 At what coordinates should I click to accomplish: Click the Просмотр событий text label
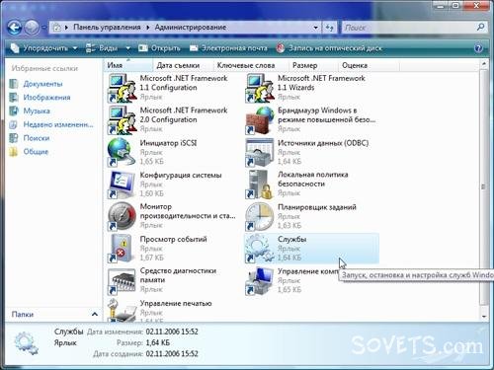[173, 239]
